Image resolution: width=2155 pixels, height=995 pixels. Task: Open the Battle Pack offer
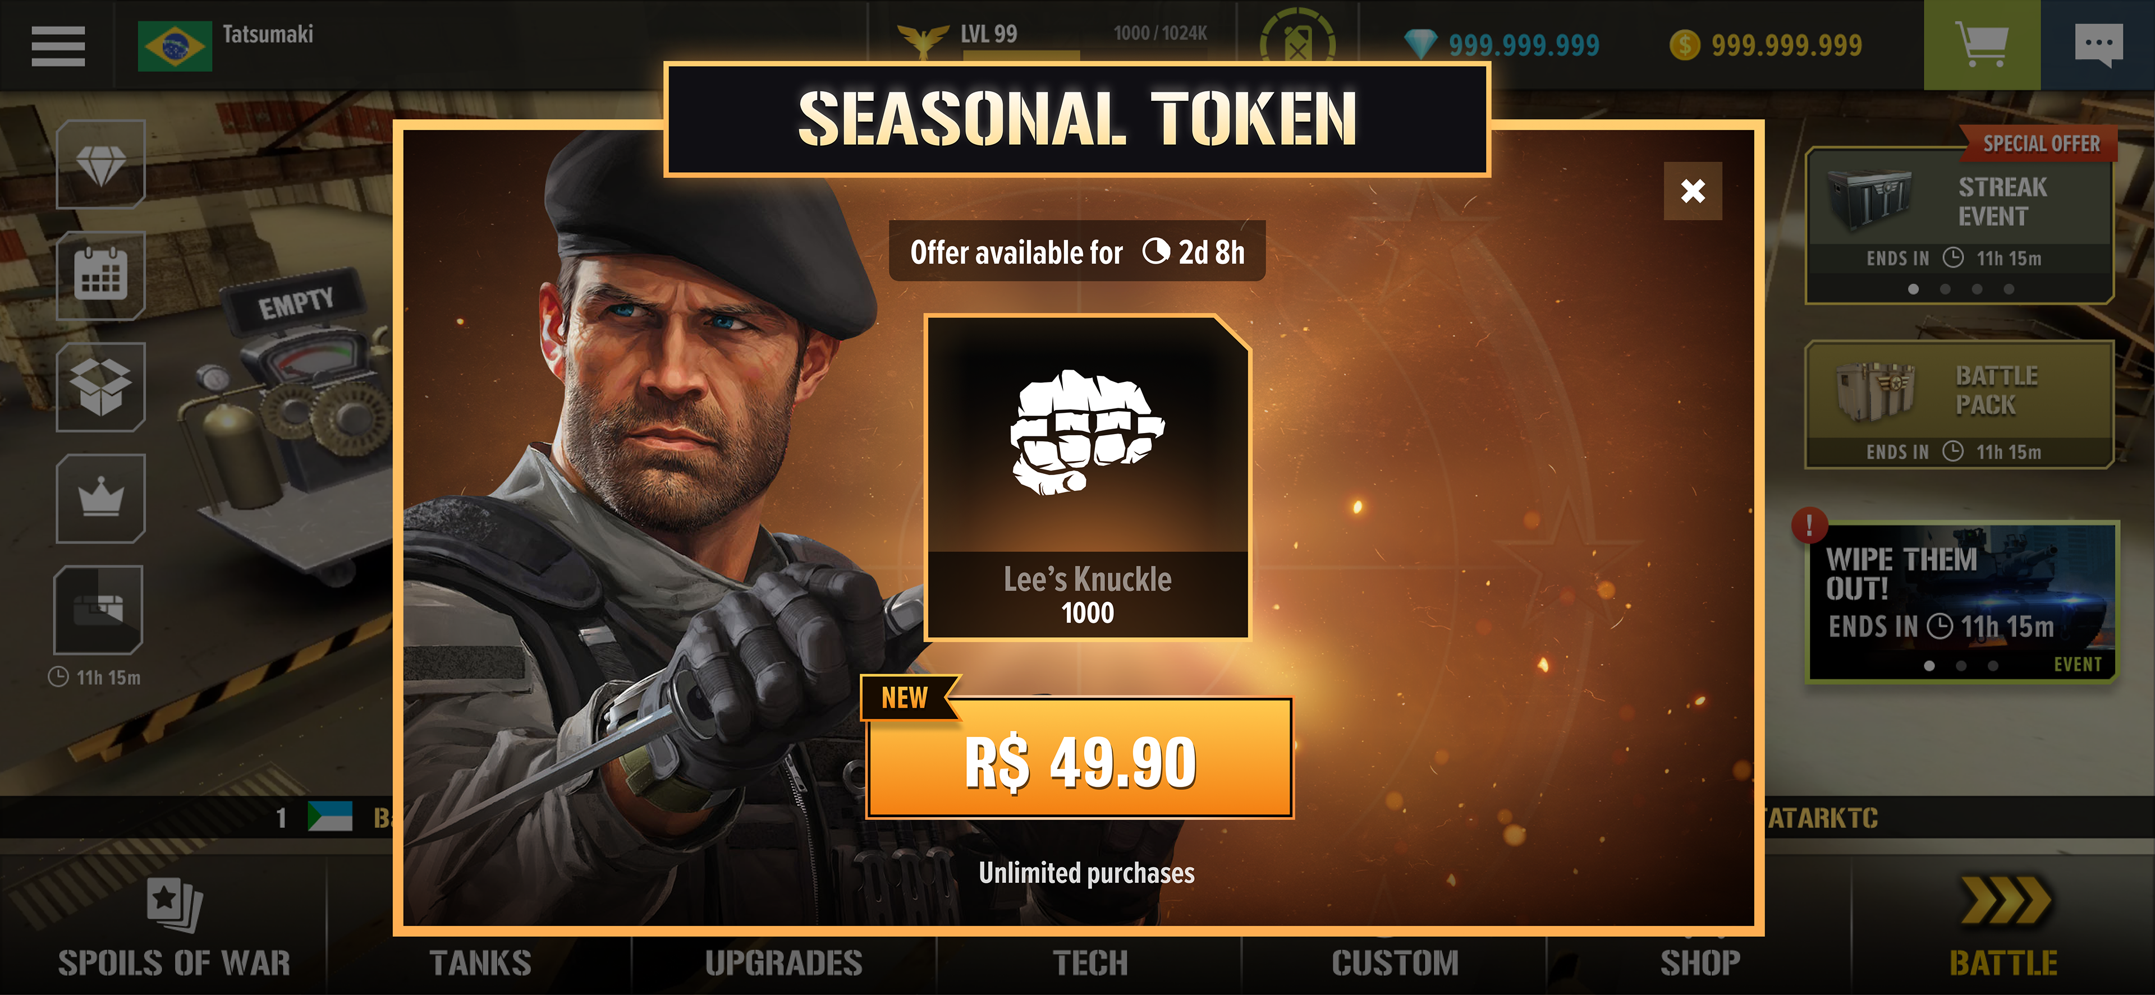tap(1959, 404)
